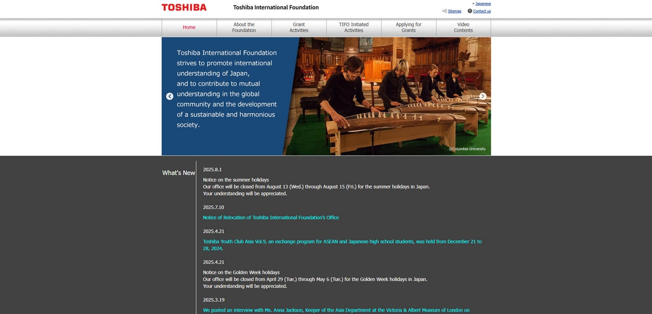Viewport: 652px width, 314px height.
Task: Select the Home navigation tab
Action: [x=189, y=28]
